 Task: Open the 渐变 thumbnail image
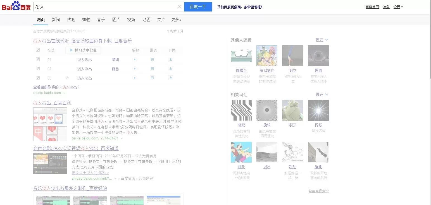(x=241, y=110)
